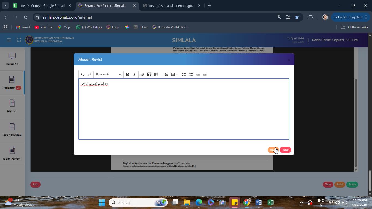The width and height of the screenshot is (372, 209).
Task: Click the page vertical scrollbar thumb
Action: point(370,180)
